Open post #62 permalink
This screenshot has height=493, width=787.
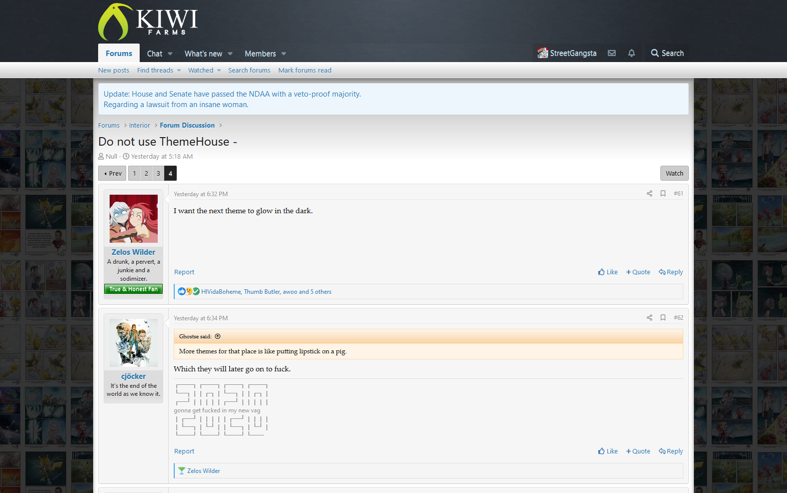pos(678,318)
